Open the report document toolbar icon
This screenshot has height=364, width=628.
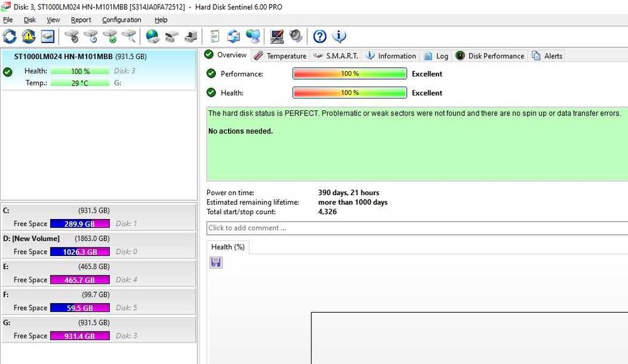point(215,36)
